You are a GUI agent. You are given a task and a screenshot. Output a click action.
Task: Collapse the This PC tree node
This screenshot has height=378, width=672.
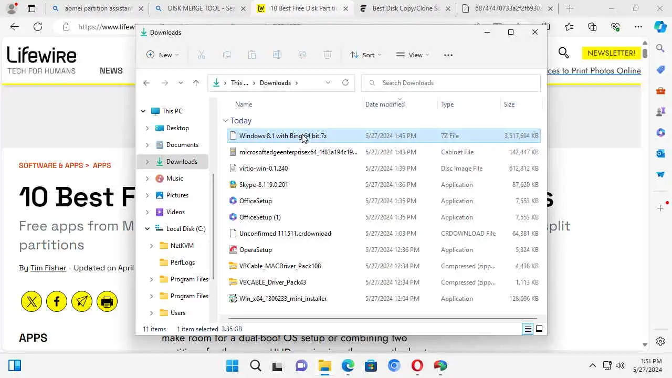(x=143, y=111)
